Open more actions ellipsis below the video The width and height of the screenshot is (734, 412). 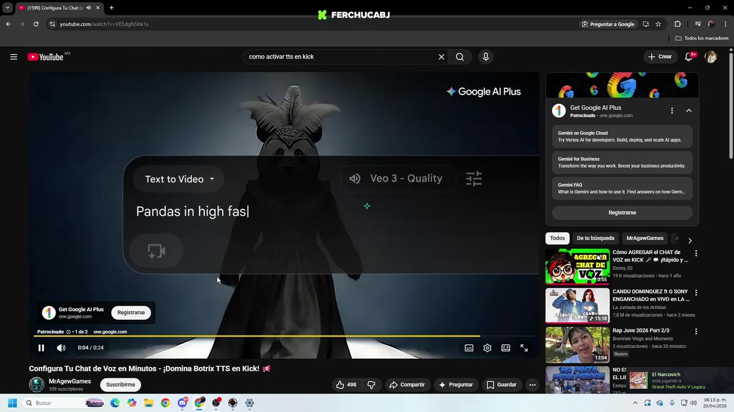pyautogui.click(x=532, y=385)
